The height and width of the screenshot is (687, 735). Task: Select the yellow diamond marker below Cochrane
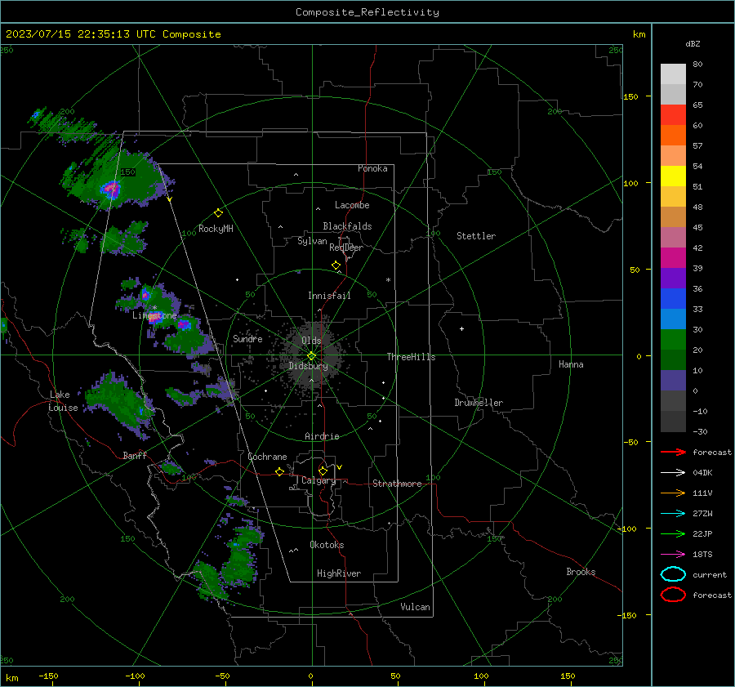tap(280, 471)
